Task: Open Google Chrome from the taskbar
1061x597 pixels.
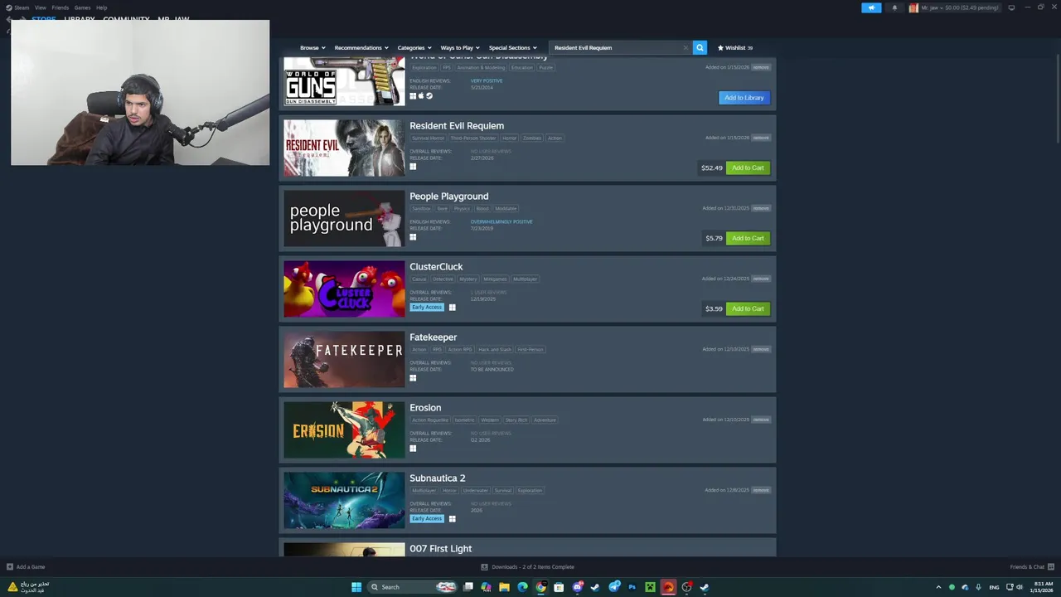Action: coord(540,587)
